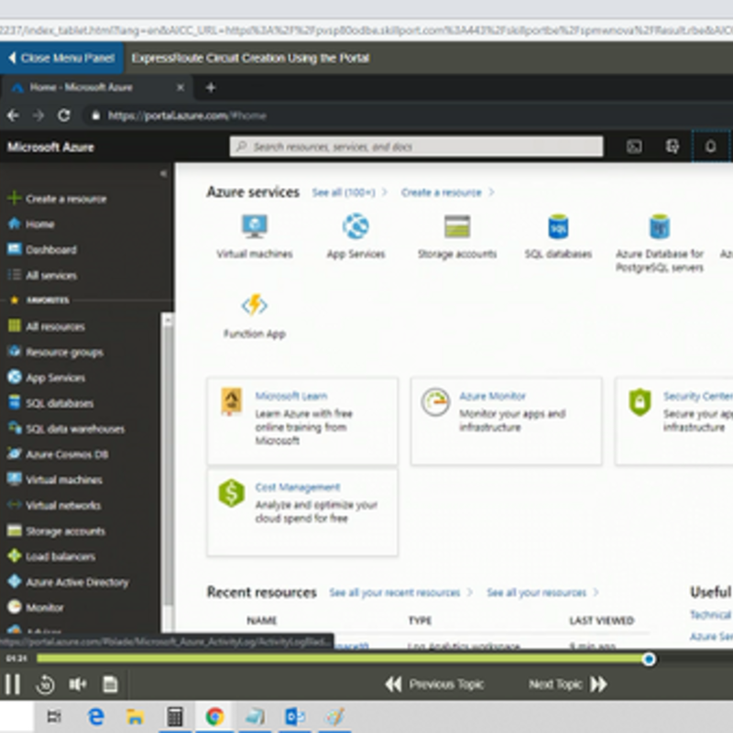Click the Search resources, services, and docs field
733x733 pixels.
click(x=416, y=147)
